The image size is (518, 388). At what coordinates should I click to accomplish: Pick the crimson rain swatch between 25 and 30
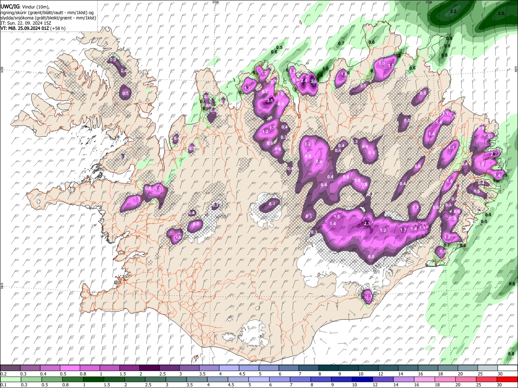[487, 380]
